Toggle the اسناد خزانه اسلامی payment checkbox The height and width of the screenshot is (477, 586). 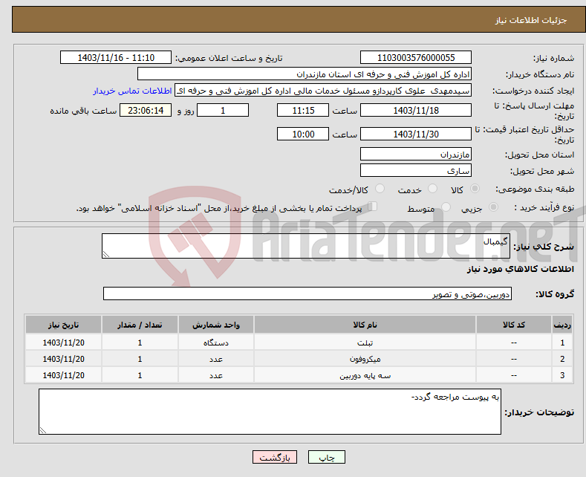pyautogui.click(x=373, y=207)
